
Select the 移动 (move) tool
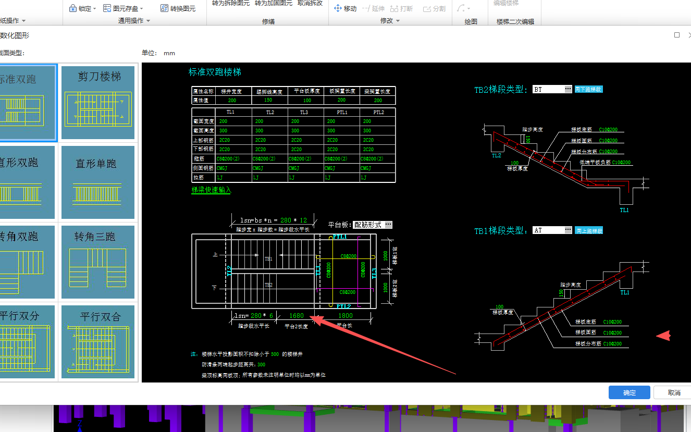click(345, 8)
